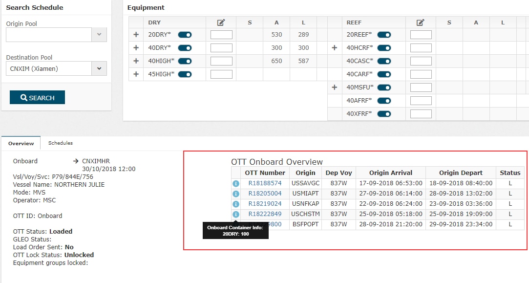
Task: Toggle the 20DRY equipment switch
Action: 185,35
